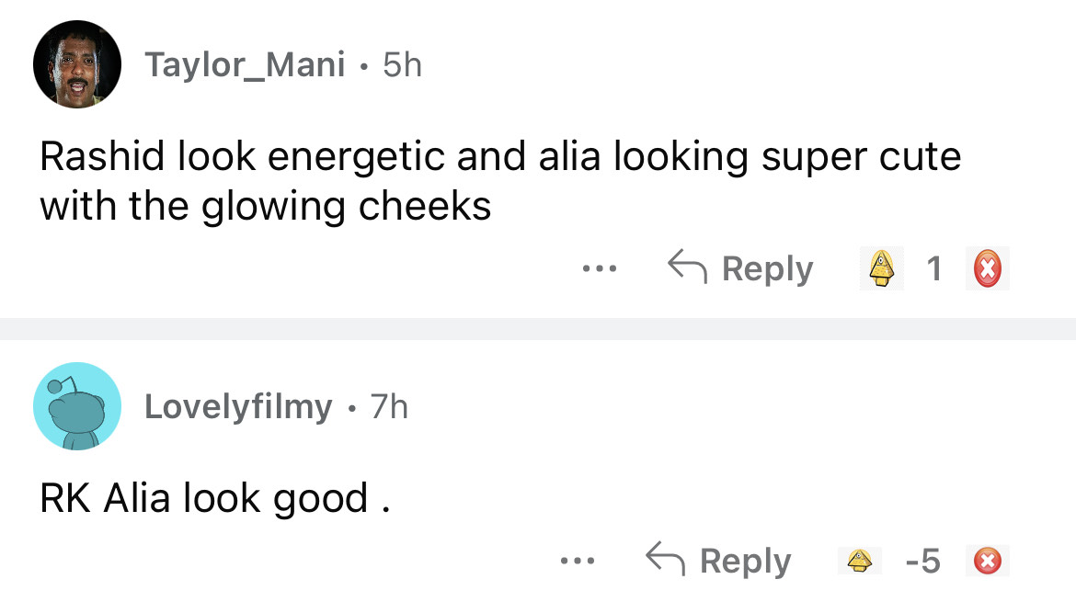The image size is (1076, 602).
Task: Downvote Lovelyfilmy's comment
Action: point(988,560)
